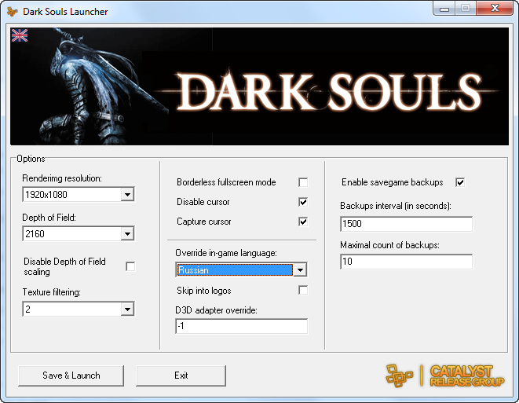Enable Skip into logos checkbox
The height and width of the screenshot is (403, 519).
point(303,290)
